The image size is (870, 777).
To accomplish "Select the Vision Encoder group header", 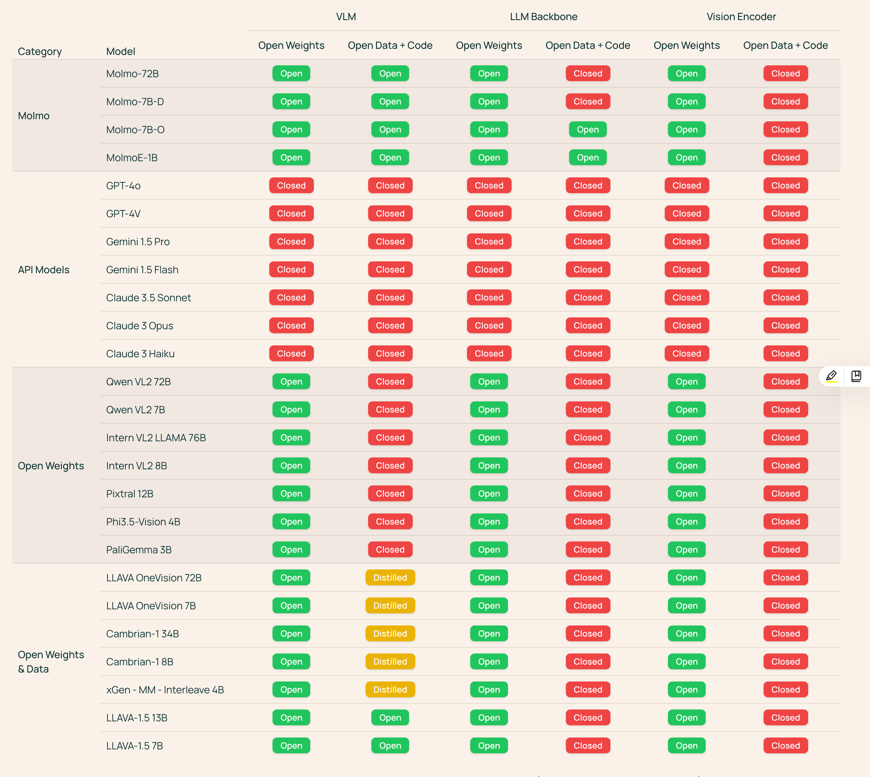I will [x=741, y=17].
